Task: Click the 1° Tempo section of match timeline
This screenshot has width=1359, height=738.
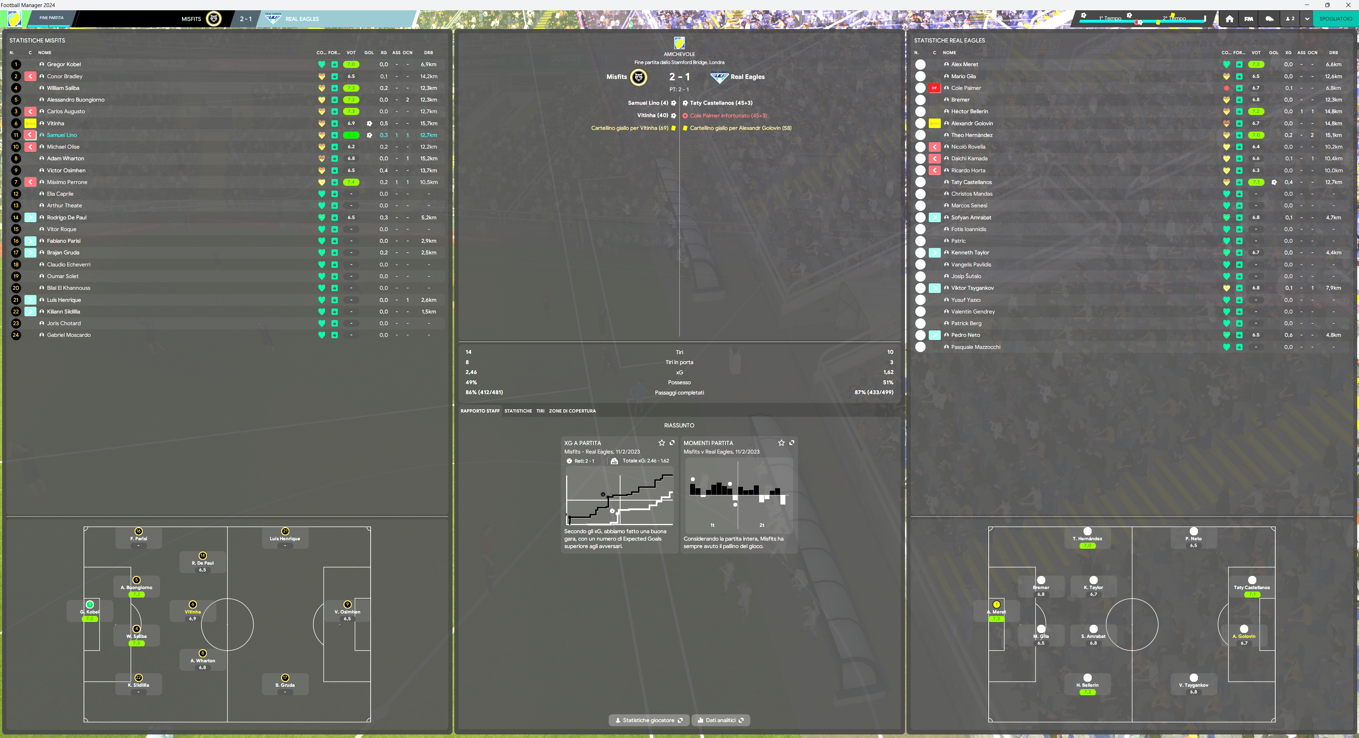Action: [1110, 18]
